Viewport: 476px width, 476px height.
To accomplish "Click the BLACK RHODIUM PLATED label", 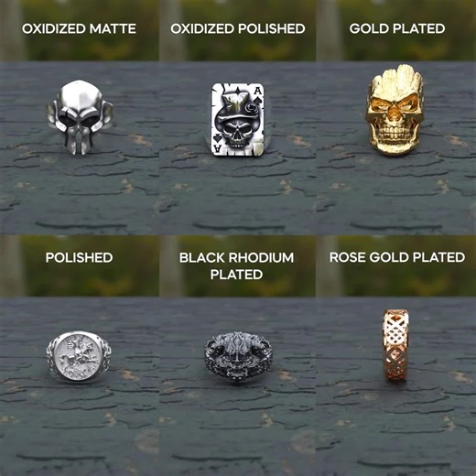I will (236, 266).
